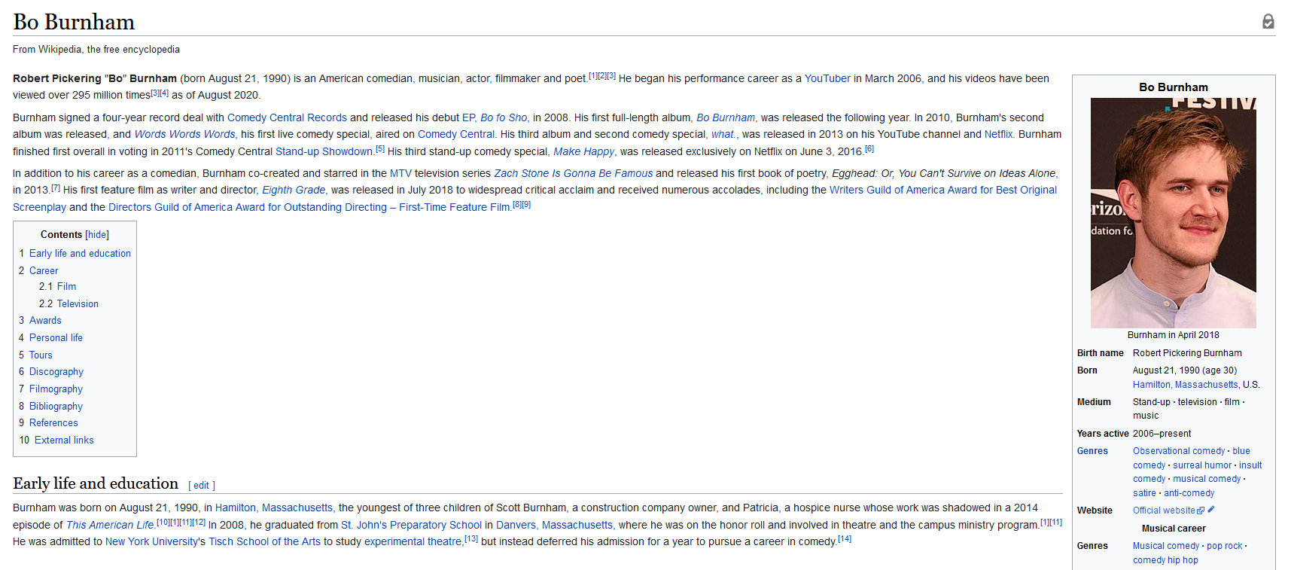Open Eighth Grade film link
1291x570 pixels.
coord(294,190)
